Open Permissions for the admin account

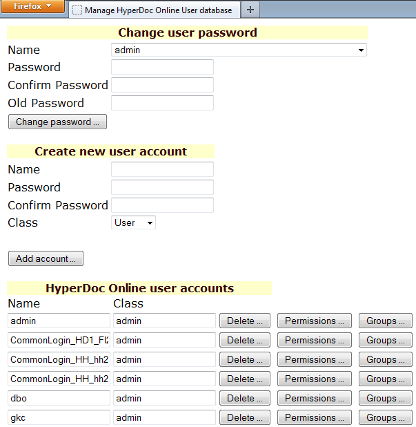coord(315,321)
